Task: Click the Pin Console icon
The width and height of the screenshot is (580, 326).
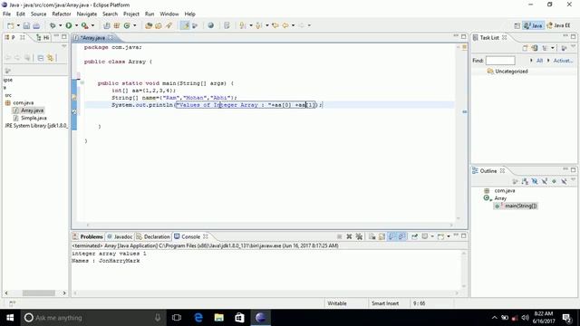Action: (x=414, y=236)
